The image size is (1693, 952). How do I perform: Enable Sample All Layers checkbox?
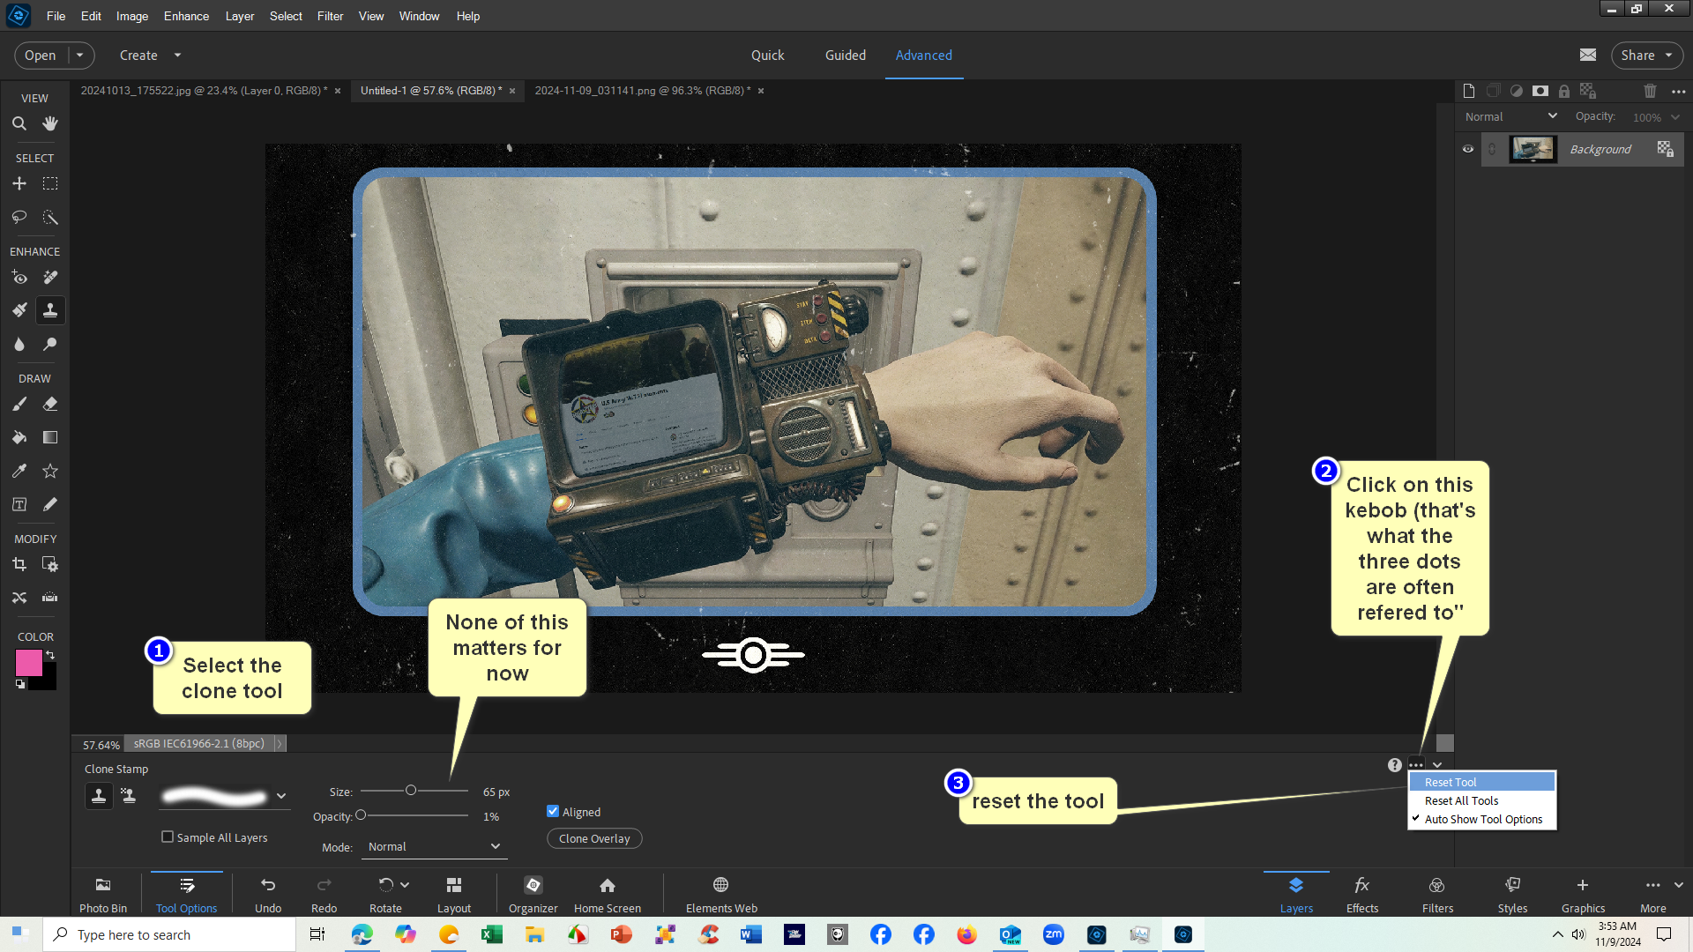coord(168,837)
